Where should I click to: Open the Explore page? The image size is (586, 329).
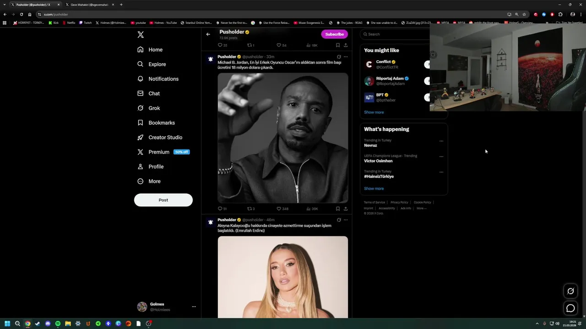(x=152, y=64)
